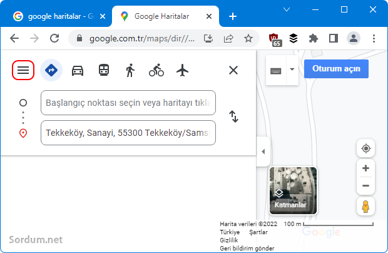
Task: Choose flights travel mode airplane icon
Action: pyautogui.click(x=182, y=70)
